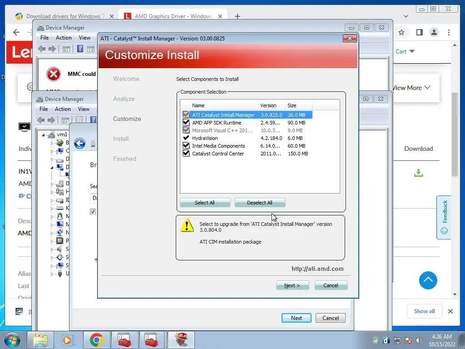
Task: Click Chrome page vertical scrollbar thumb
Action: pyautogui.click(x=455, y=135)
